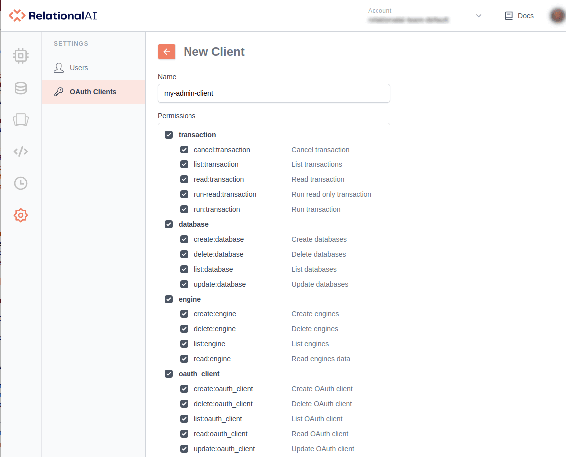Click the user avatar icon

(557, 16)
